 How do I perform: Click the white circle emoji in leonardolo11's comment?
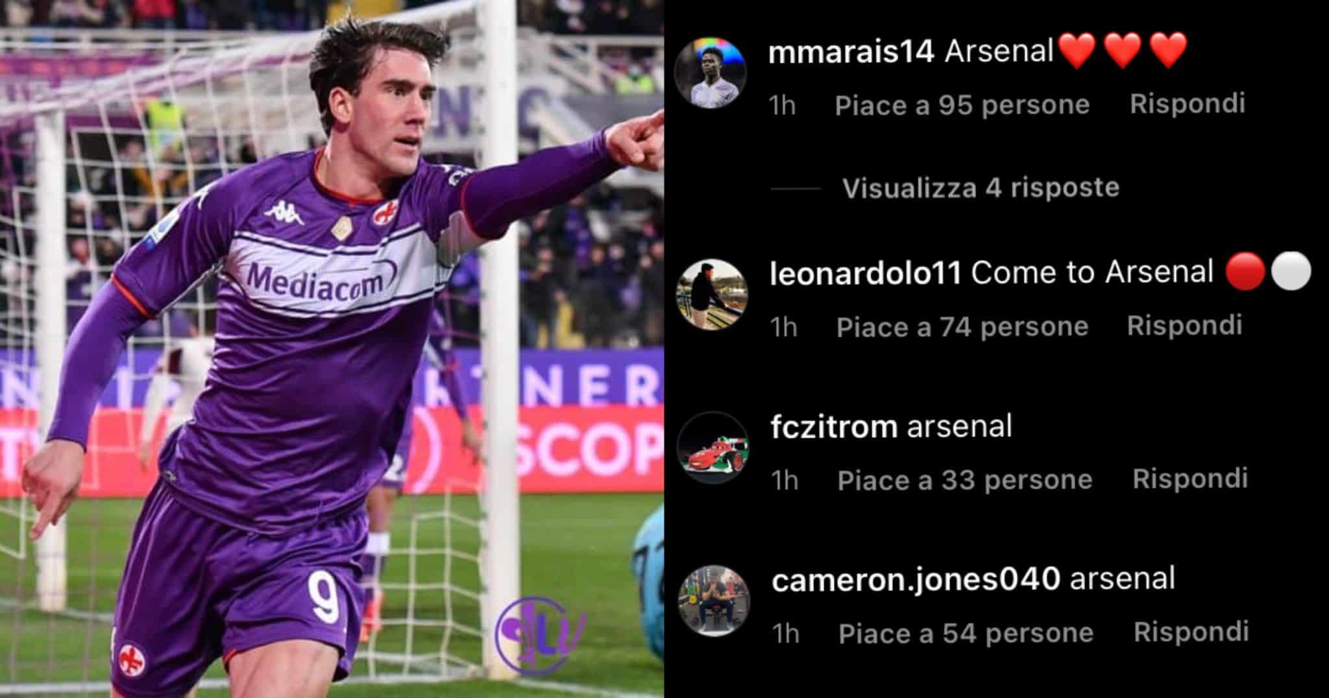[1291, 272]
